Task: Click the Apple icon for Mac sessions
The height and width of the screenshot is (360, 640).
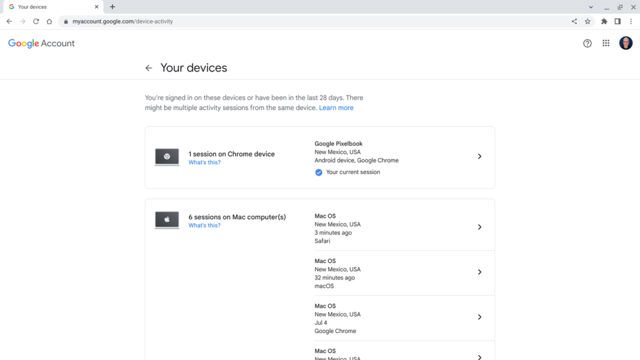Action: (x=167, y=219)
